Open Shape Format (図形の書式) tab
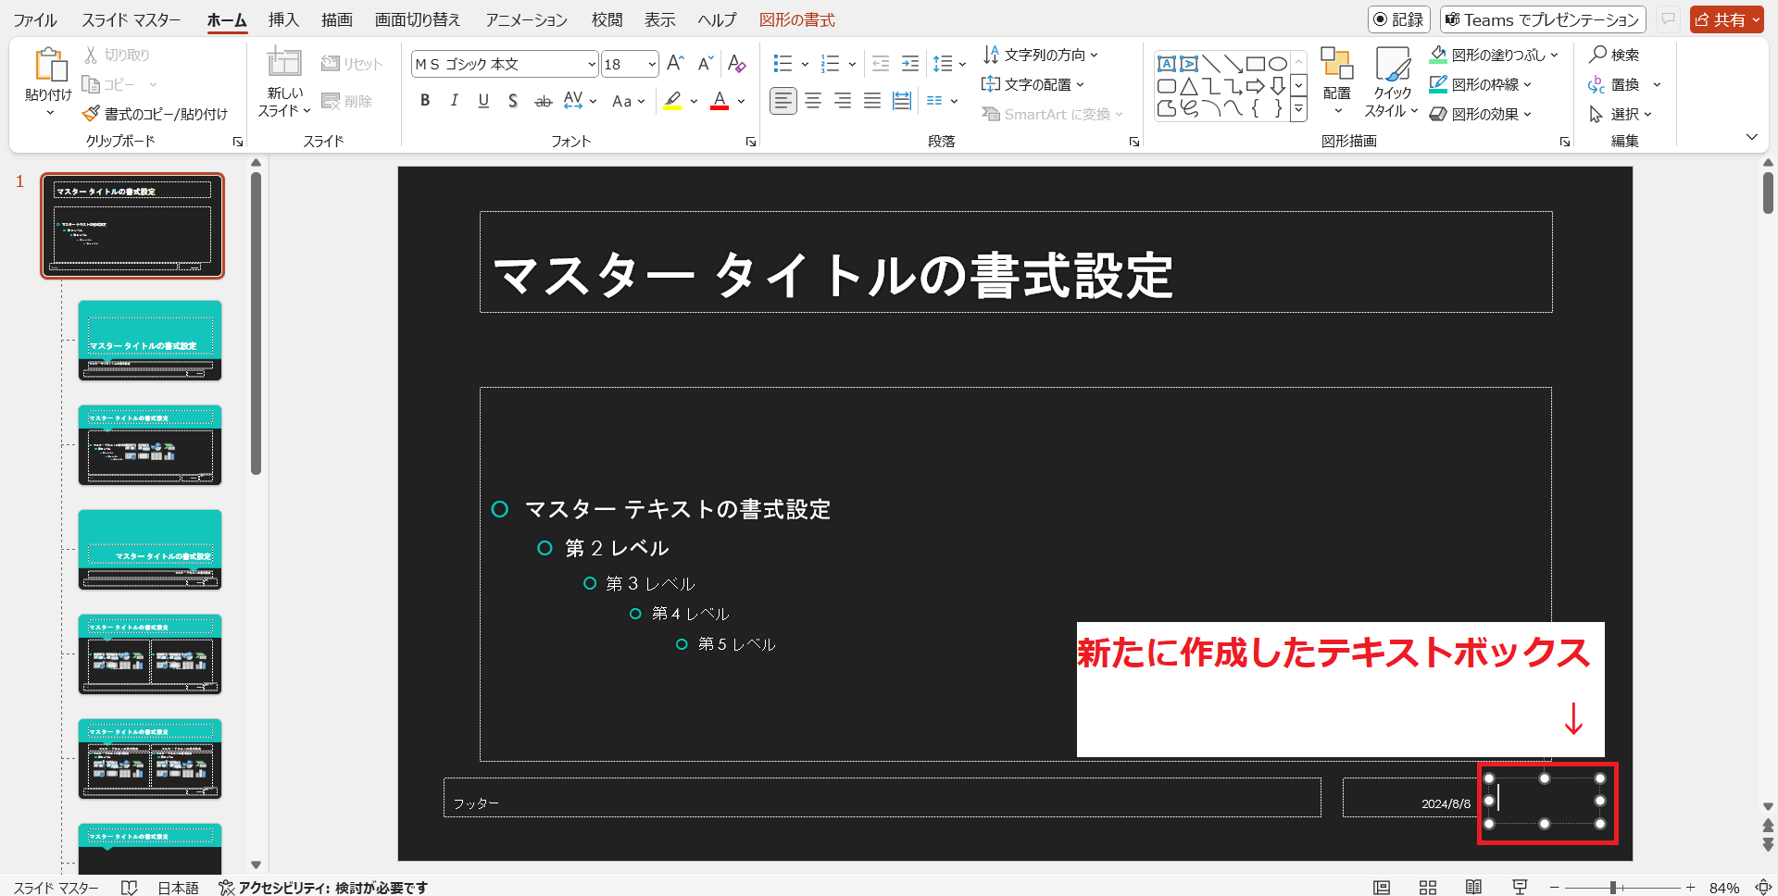The height and width of the screenshot is (896, 1778). tap(797, 19)
